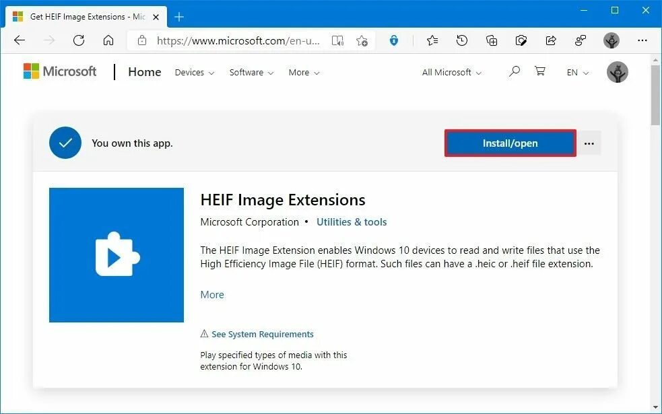
Task: Click the Install/open button
Action: tap(510, 143)
